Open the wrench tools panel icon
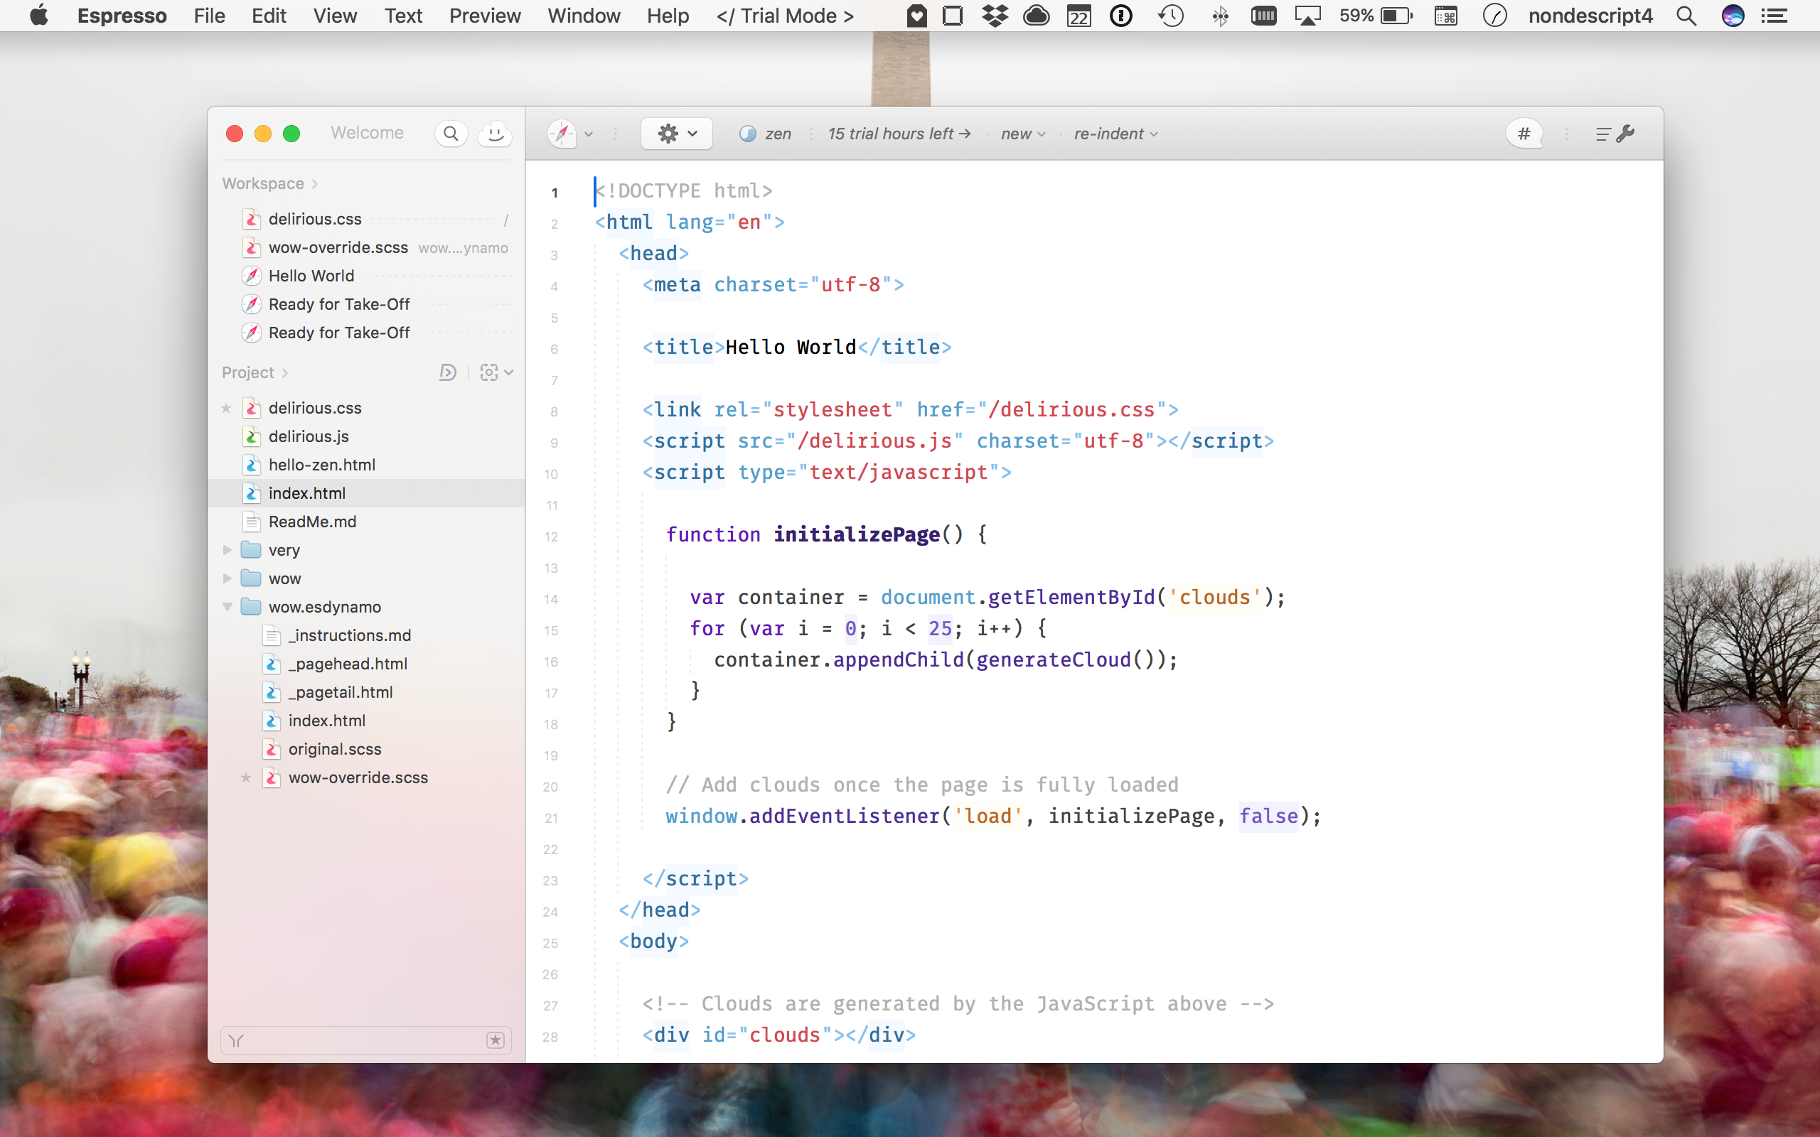Screen dimensions: 1820x1137 pos(1625,134)
